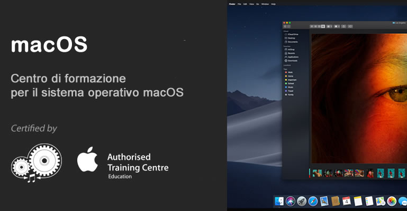Open the Edit menu
Viewport: 407px width, 211px height.
pos(245,4)
